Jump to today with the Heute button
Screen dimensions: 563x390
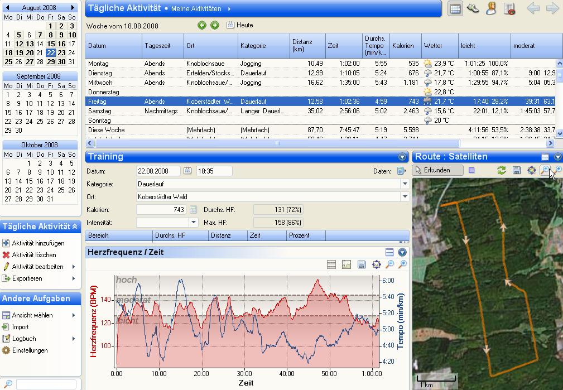pos(240,25)
